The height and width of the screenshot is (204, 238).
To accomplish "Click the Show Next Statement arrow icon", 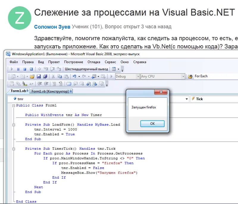I will [x=40, y=69].
